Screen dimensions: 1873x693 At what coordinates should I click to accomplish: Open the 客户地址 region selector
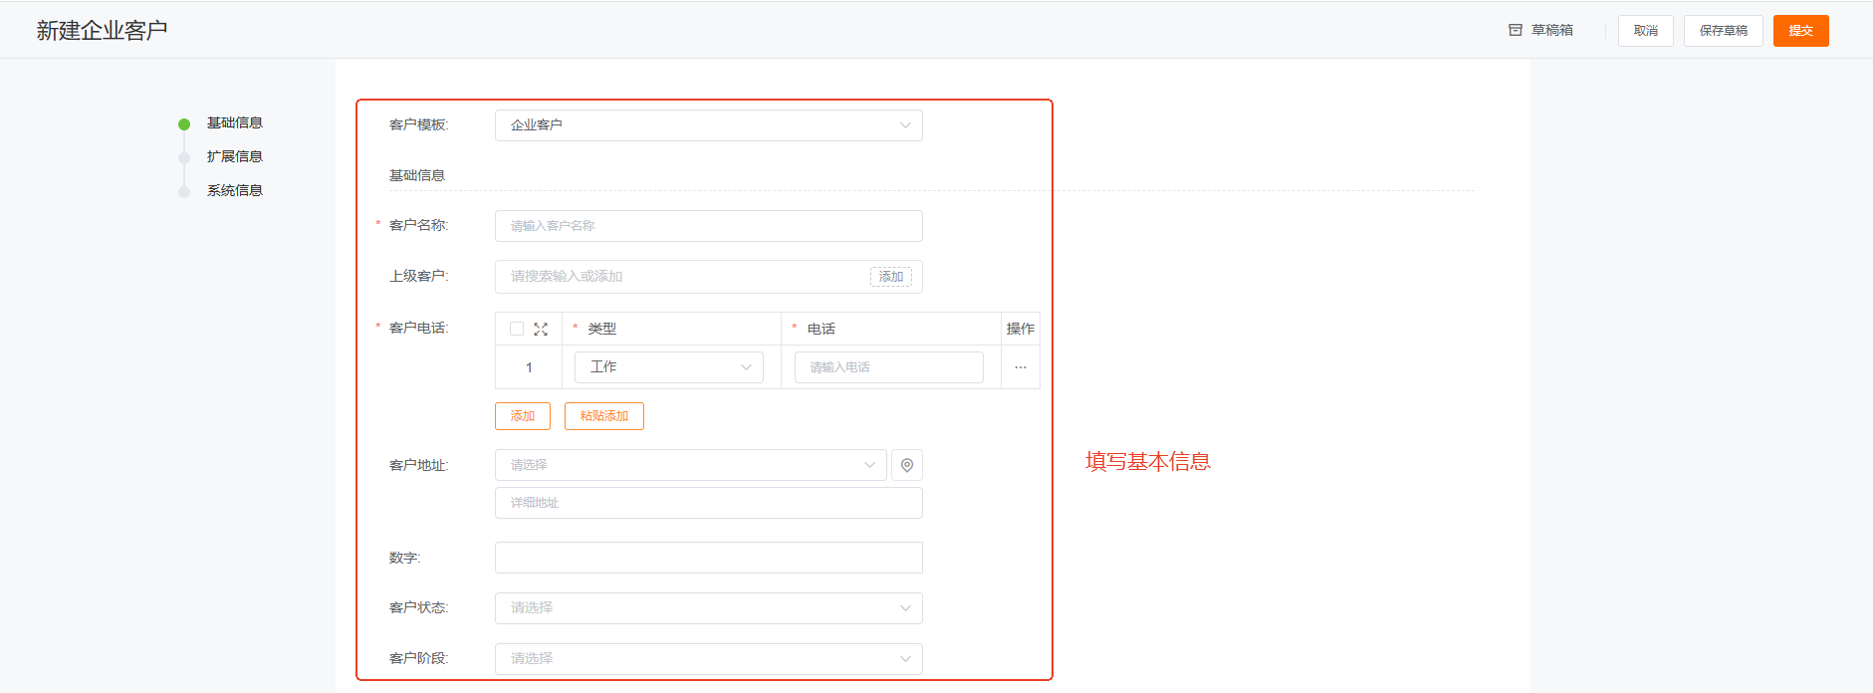tap(690, 465)
